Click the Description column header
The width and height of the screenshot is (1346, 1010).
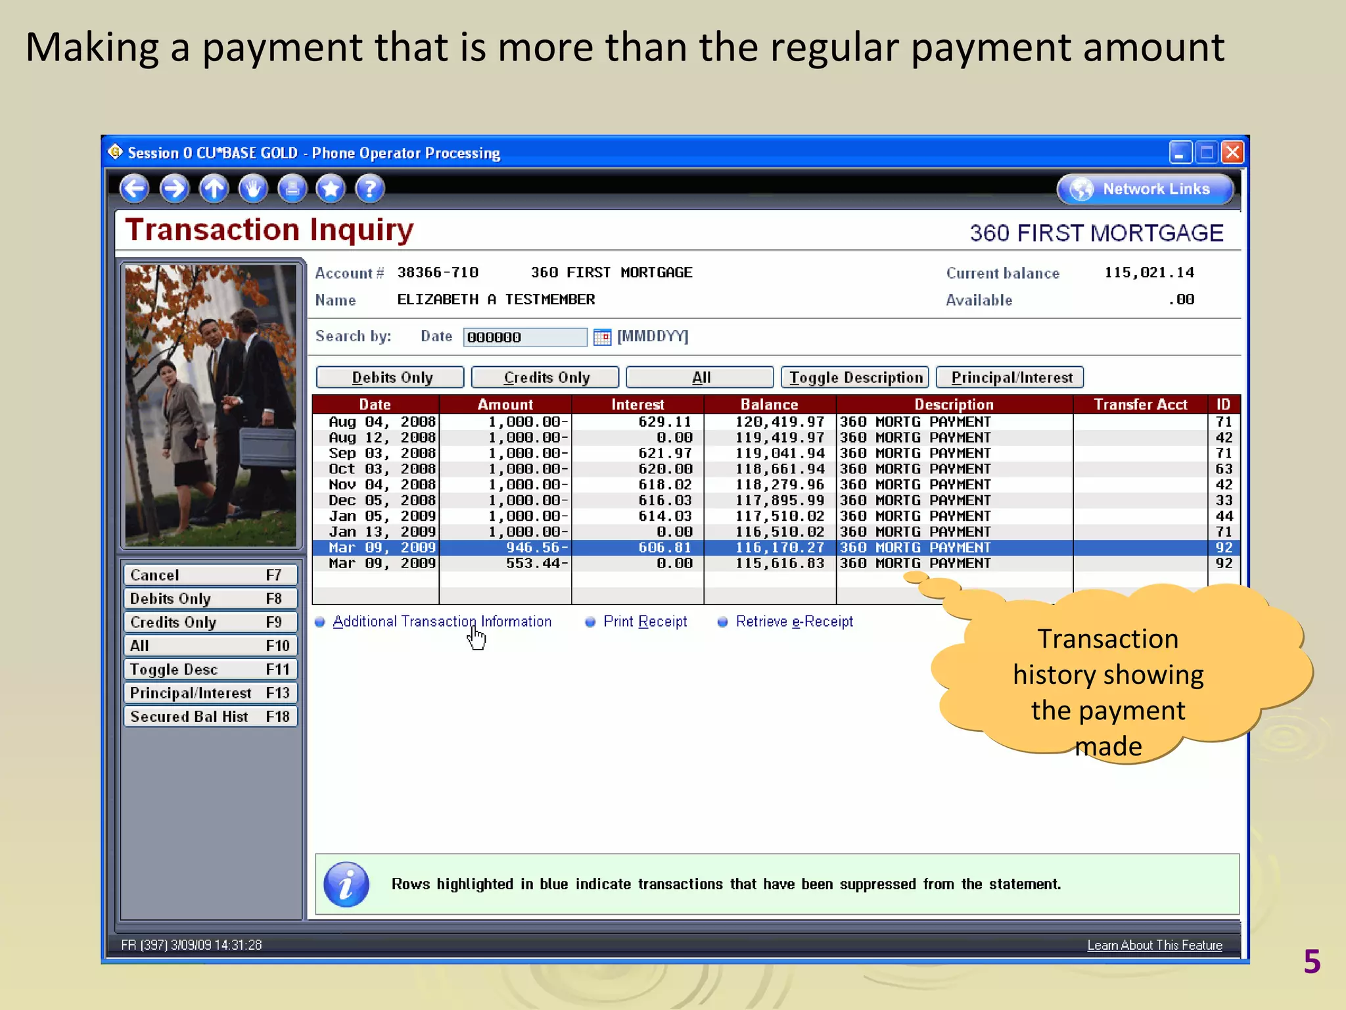pos(954,404)
